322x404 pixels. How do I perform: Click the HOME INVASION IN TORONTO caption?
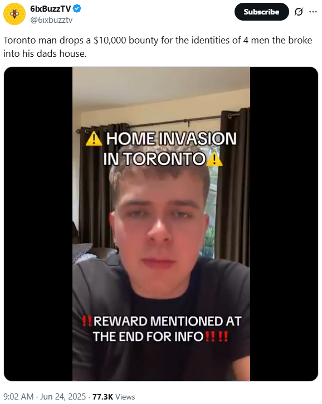[161, 149]
